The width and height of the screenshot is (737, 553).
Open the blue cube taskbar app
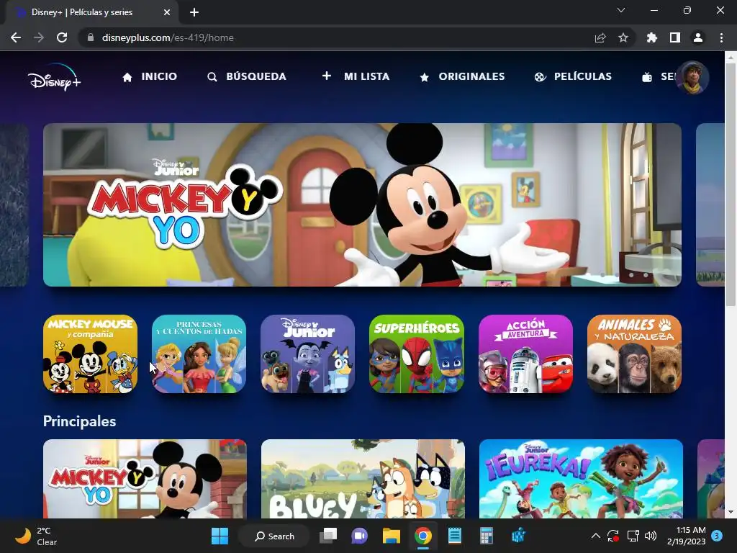tap(518, 536)
